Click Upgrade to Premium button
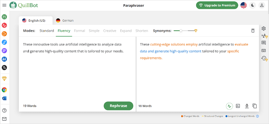Image resolution: width=269 pixels, height=124 pixels. (217, 5)
